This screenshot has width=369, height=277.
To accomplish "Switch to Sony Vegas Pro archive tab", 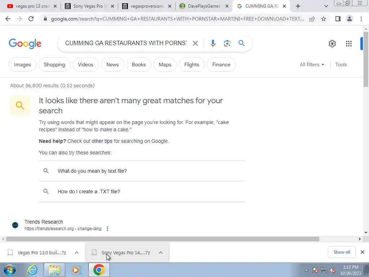I will (x=89, y=6).
